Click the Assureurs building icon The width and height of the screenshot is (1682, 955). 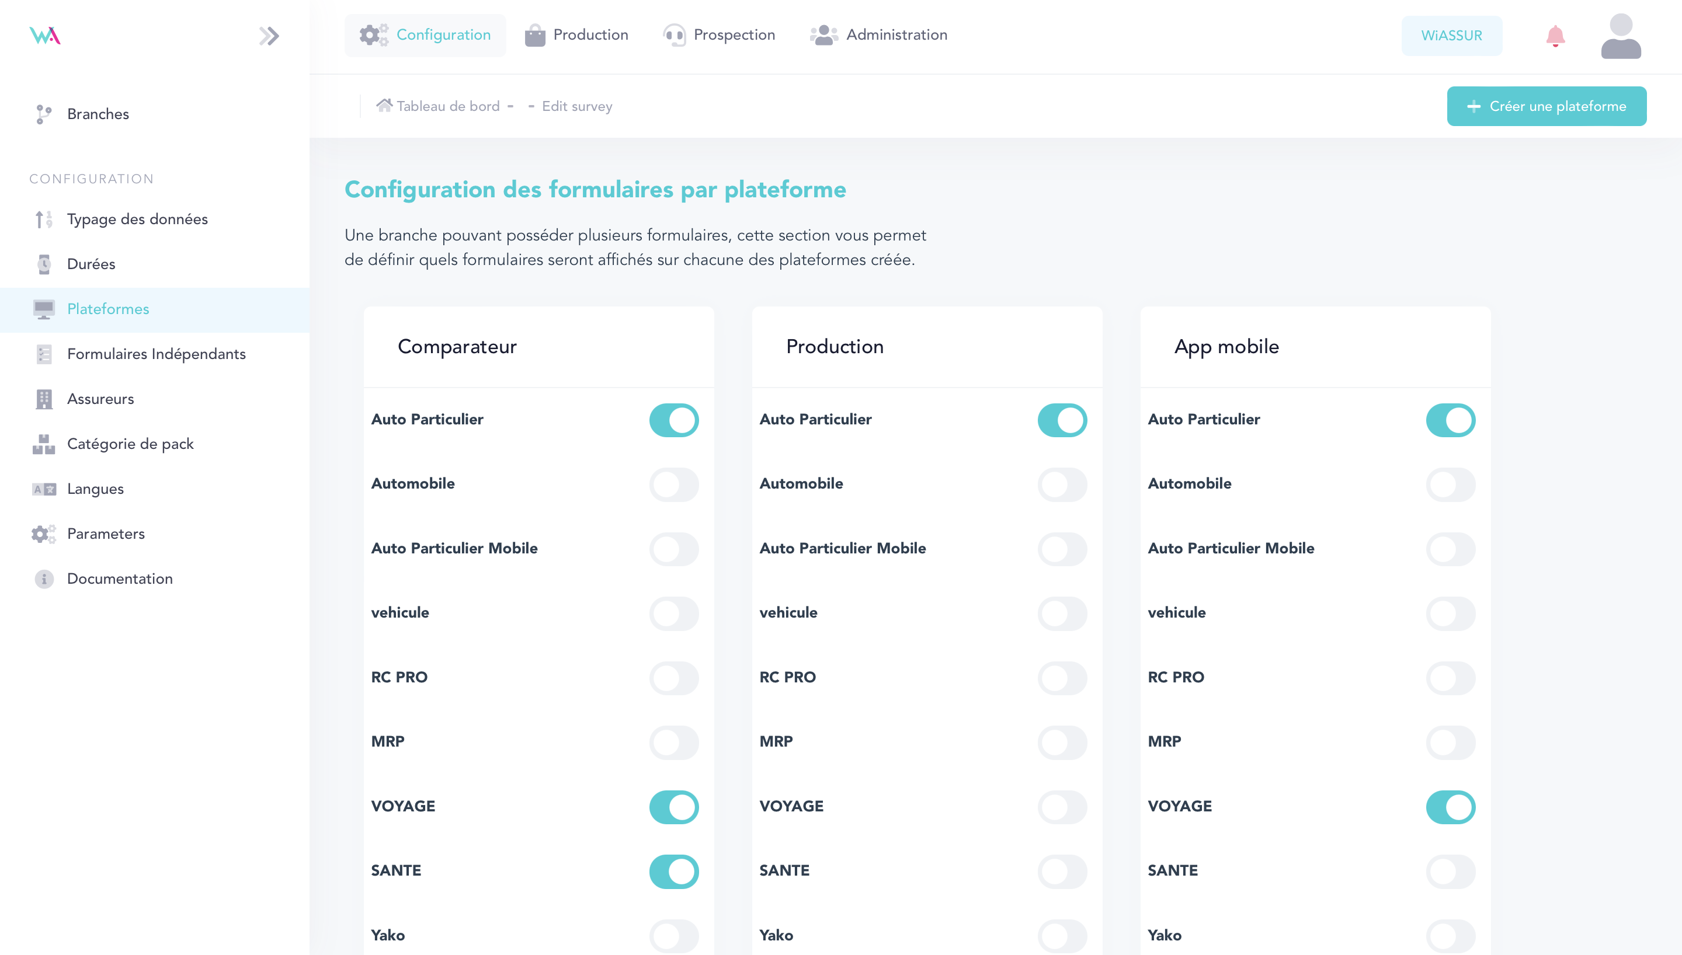tap(43, 399)
